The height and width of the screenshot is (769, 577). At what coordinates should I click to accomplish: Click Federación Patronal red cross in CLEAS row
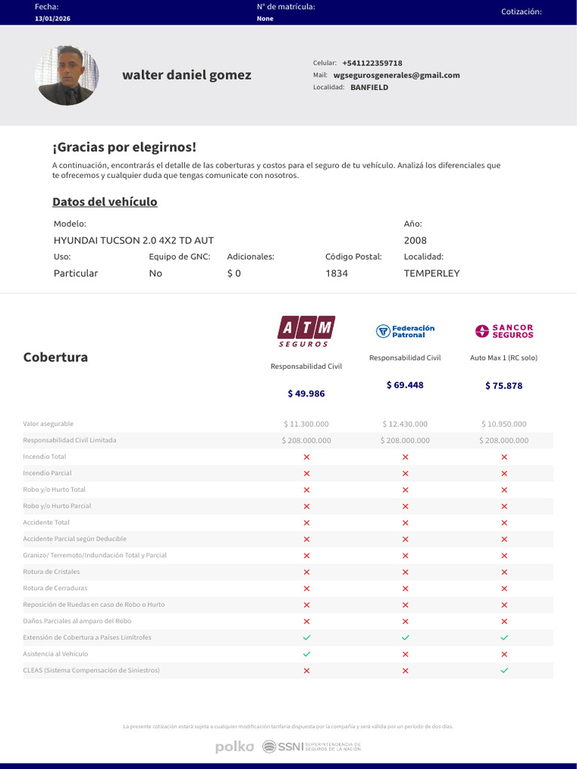[405, 671]
